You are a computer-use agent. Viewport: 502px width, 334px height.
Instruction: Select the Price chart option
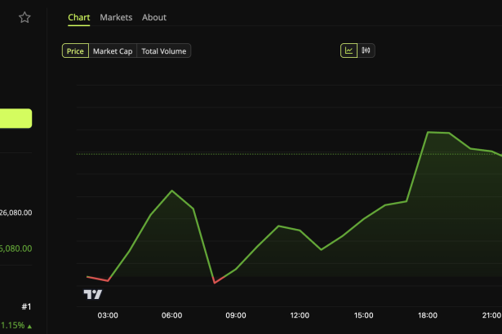pyautogui.click(x=75, y=51)
